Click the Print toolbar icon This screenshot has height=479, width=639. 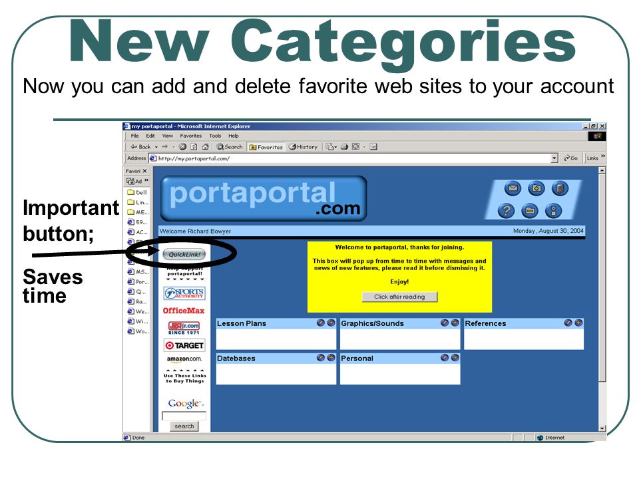pyautogui.click(x=344, y=147)
